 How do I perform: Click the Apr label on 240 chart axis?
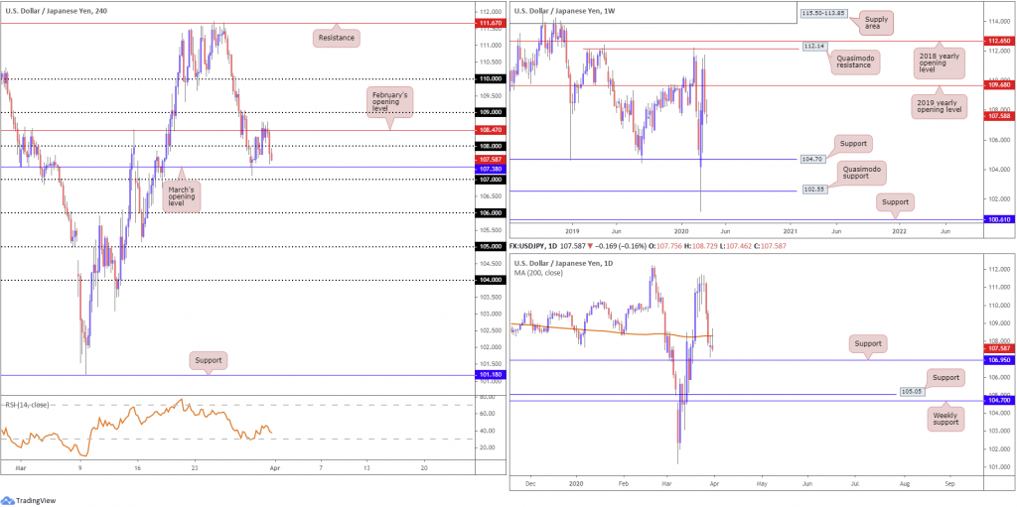(274, 466)
